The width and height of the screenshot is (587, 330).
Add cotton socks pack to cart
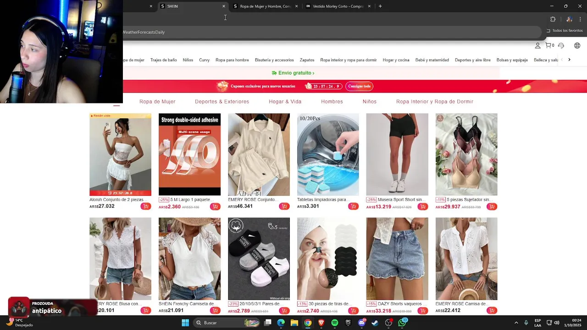(284, 311)
